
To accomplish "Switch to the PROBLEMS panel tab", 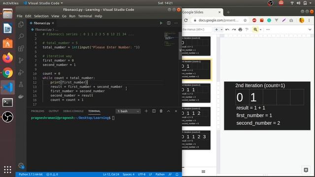I will click(37, 111).
